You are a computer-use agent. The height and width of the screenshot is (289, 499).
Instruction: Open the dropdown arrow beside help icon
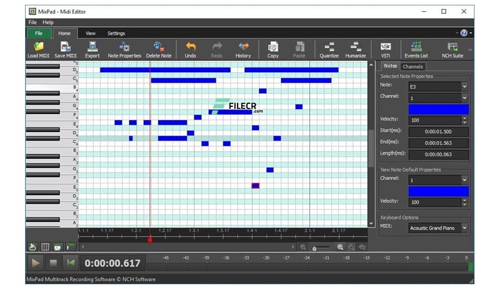pyautogui.click(x=471, y=33)
